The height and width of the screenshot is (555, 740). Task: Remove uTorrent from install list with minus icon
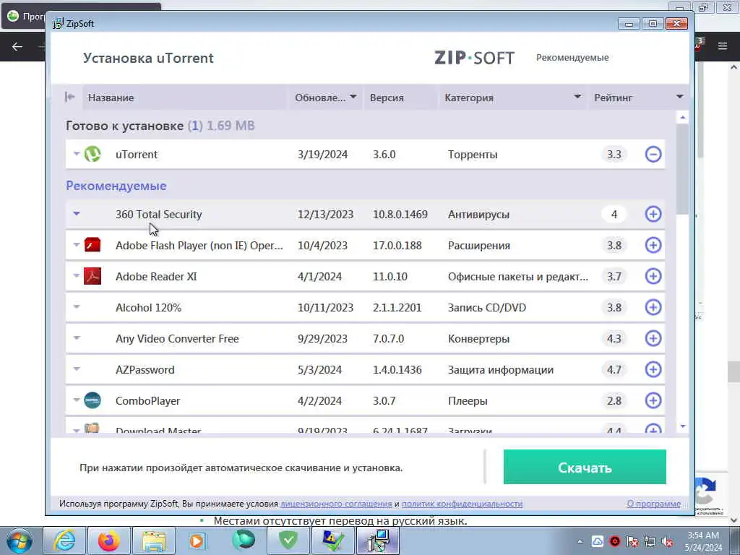pyautogui.click(x=653, y=155)
